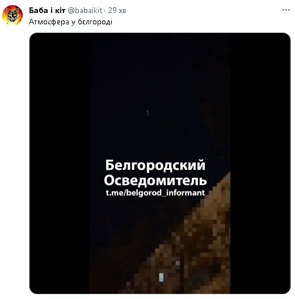Screen dimensions: 295x299
Task: Open the tweet via 29 хв timestamp
Action: [x=117, y=10]
